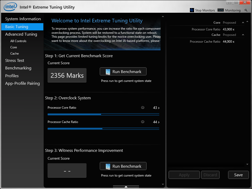Click the 2356 Marks score box
The height and width of the screenshot is (189, 252).
(67, 75)
